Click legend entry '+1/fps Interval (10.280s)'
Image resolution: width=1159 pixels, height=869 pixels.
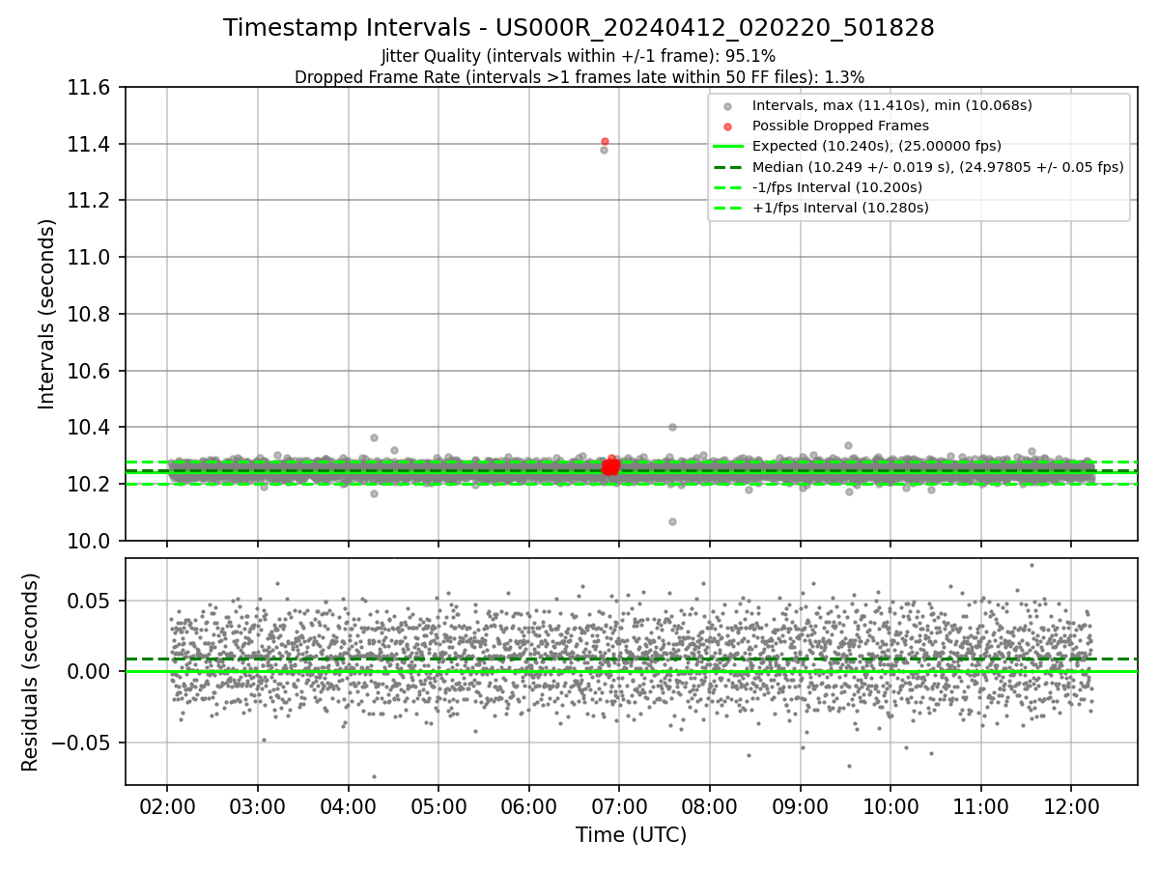click(840, 208)
